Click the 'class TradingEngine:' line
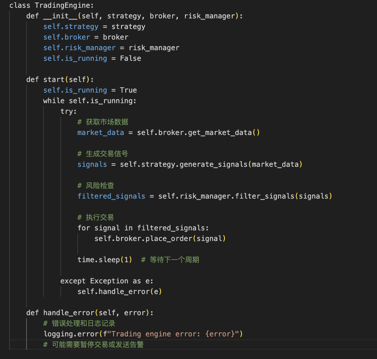377x359 pixels. point(51,5)
